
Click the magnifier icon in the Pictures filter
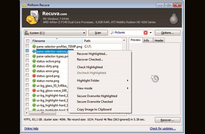tap(112, 33)
